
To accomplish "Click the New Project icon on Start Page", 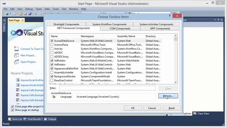I will (16, 55).
